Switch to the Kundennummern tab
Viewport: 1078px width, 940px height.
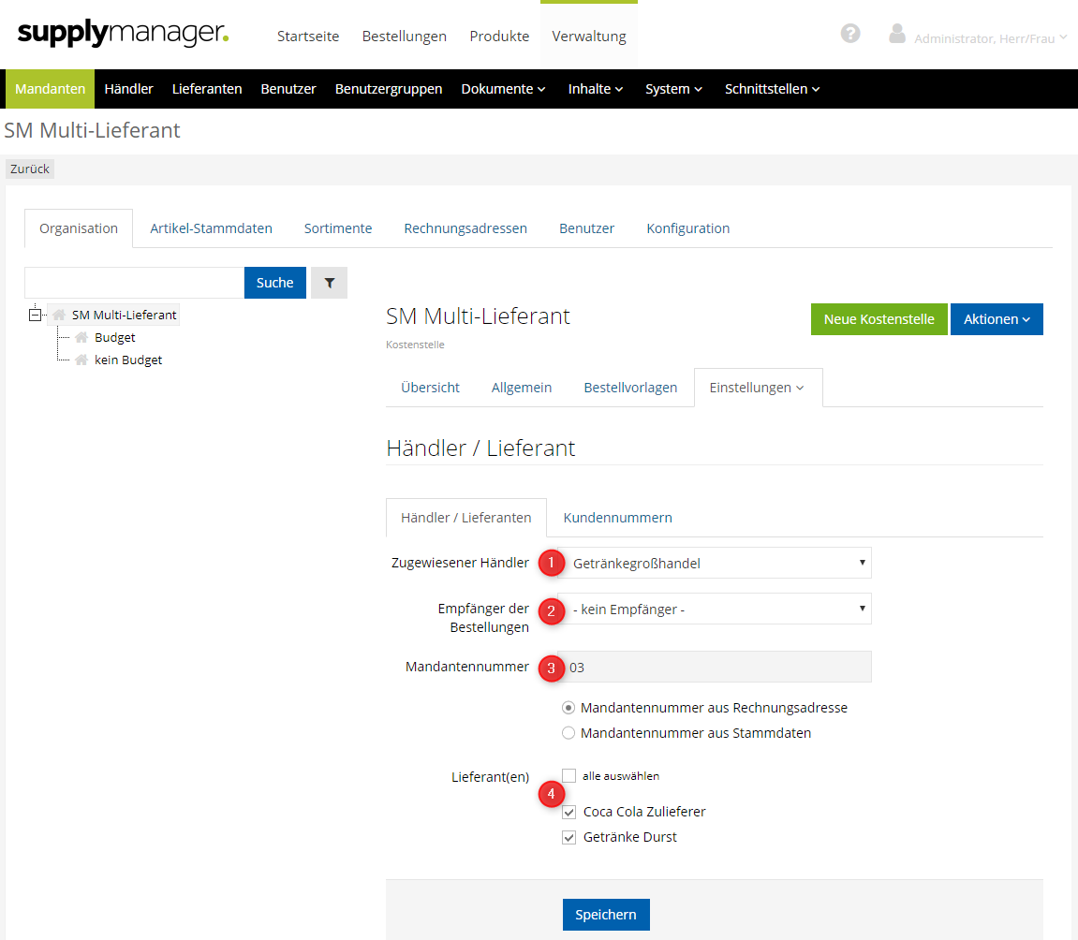click(x=617, y=518)
